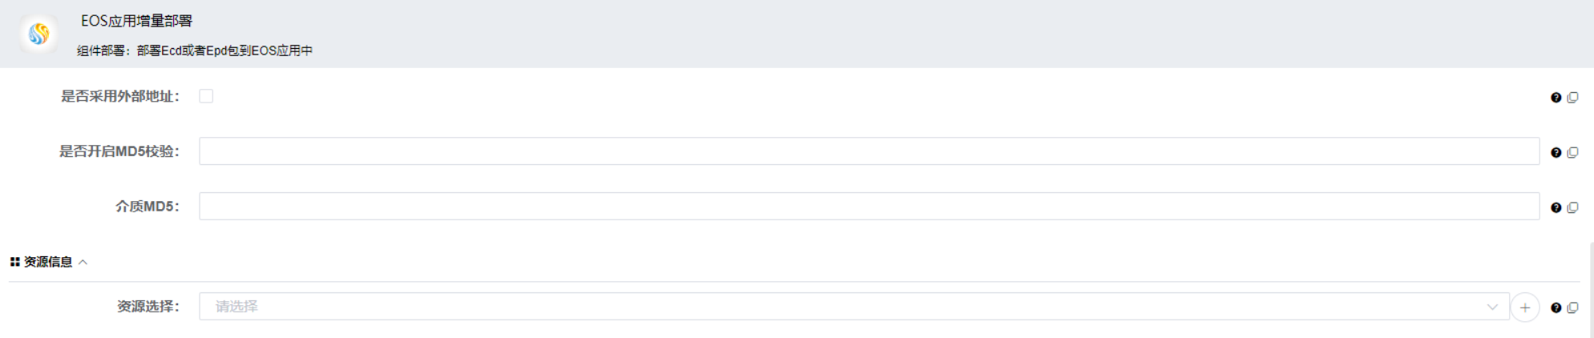
Task: Click the vertical scrollbar on right edge
Action: [1591, 288]
